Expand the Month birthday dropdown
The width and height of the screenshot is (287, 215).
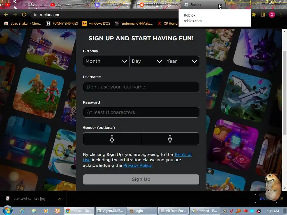click(x=106, y=61)
